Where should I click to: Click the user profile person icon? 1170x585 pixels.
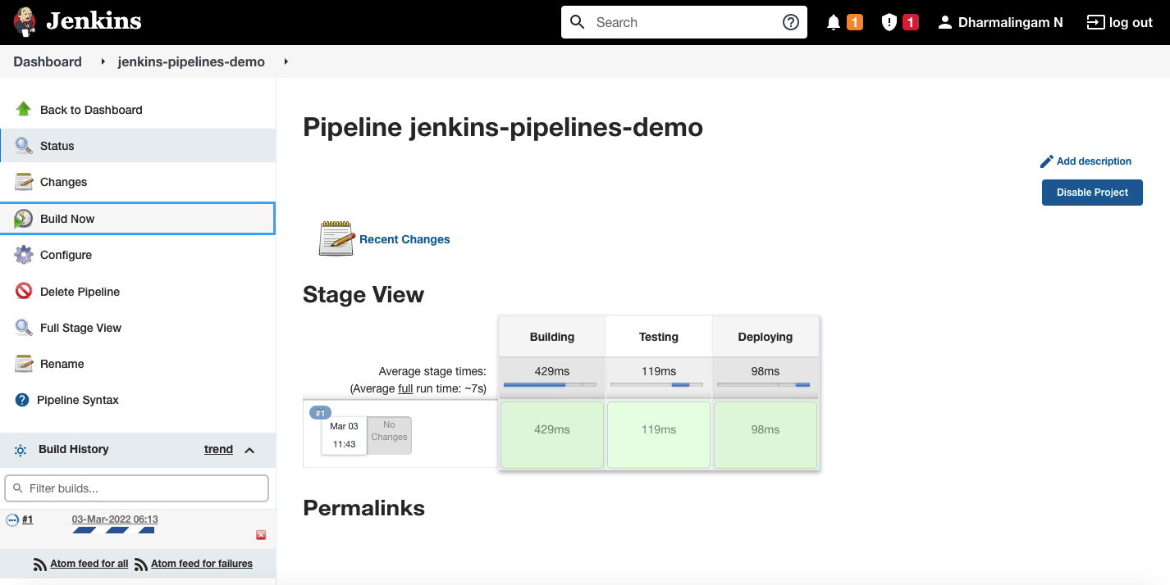(x=945, y=22)
